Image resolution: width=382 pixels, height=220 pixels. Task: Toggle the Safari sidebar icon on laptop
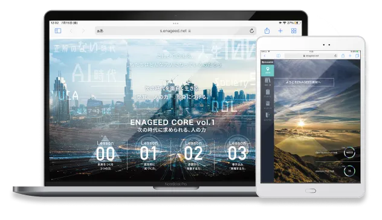click(x=58, y=31)
